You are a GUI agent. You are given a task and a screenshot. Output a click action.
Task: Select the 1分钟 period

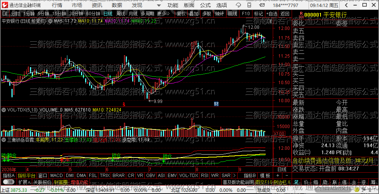(x=29, y=14)
